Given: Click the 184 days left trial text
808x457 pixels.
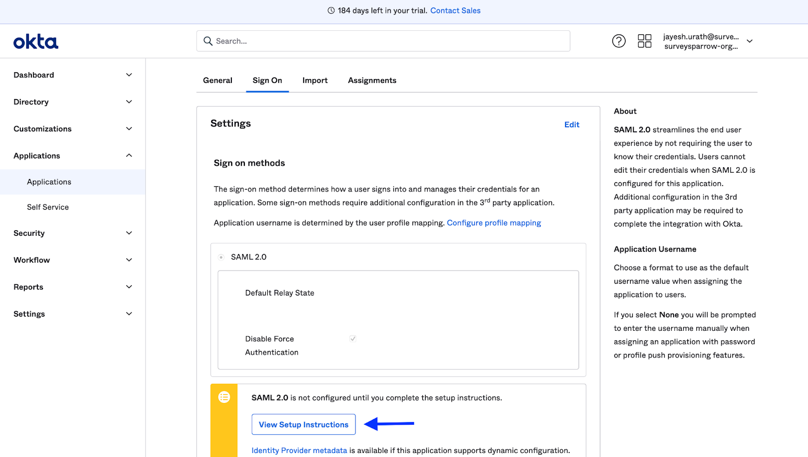Looking at the screenshot, I should (x=383, y=11).
